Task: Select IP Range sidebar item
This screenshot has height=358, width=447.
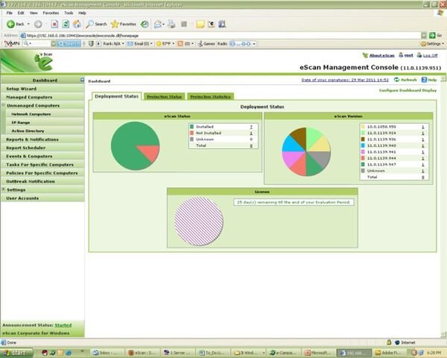Action: (45, 122)
